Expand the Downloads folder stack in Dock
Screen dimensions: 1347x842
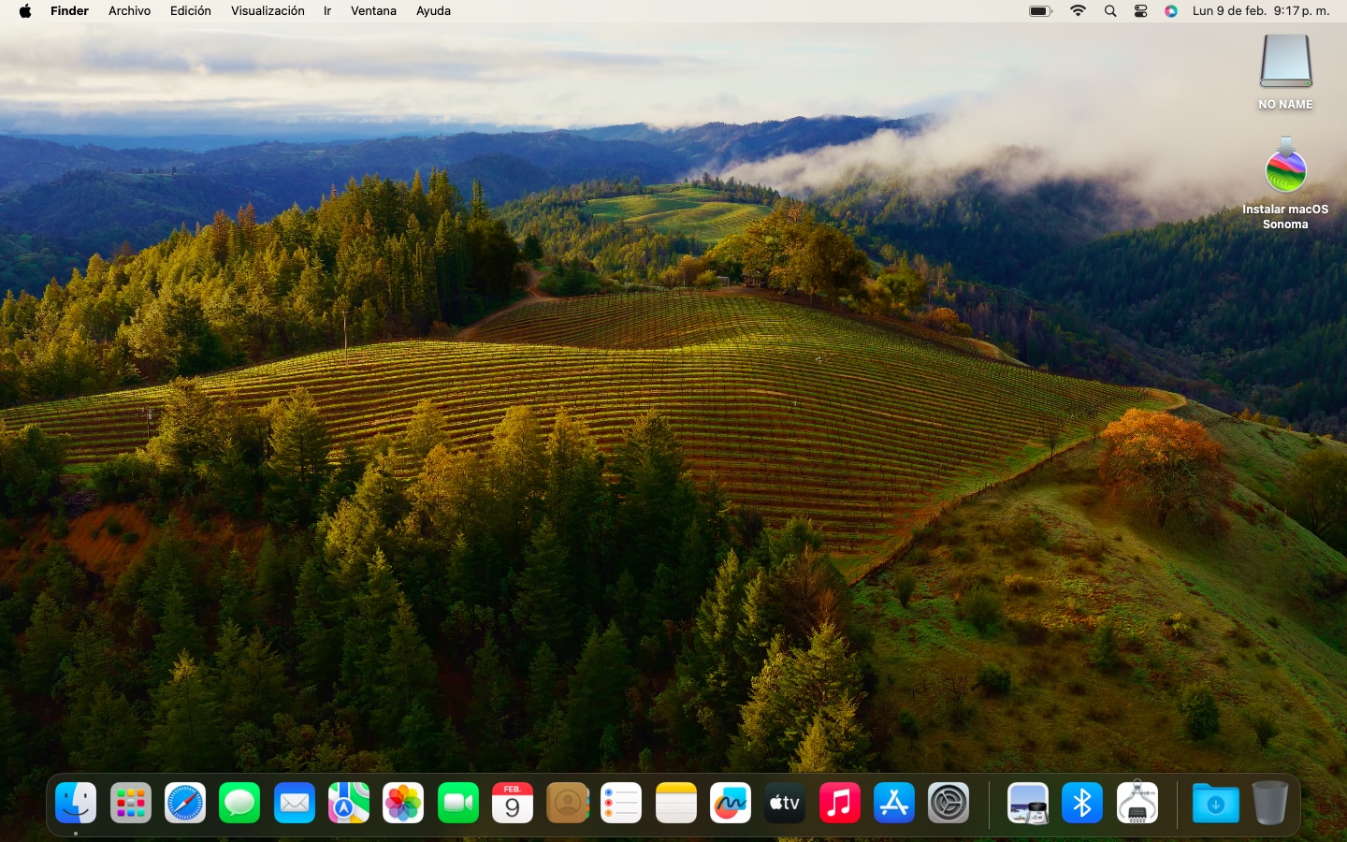click(1215, 804)
